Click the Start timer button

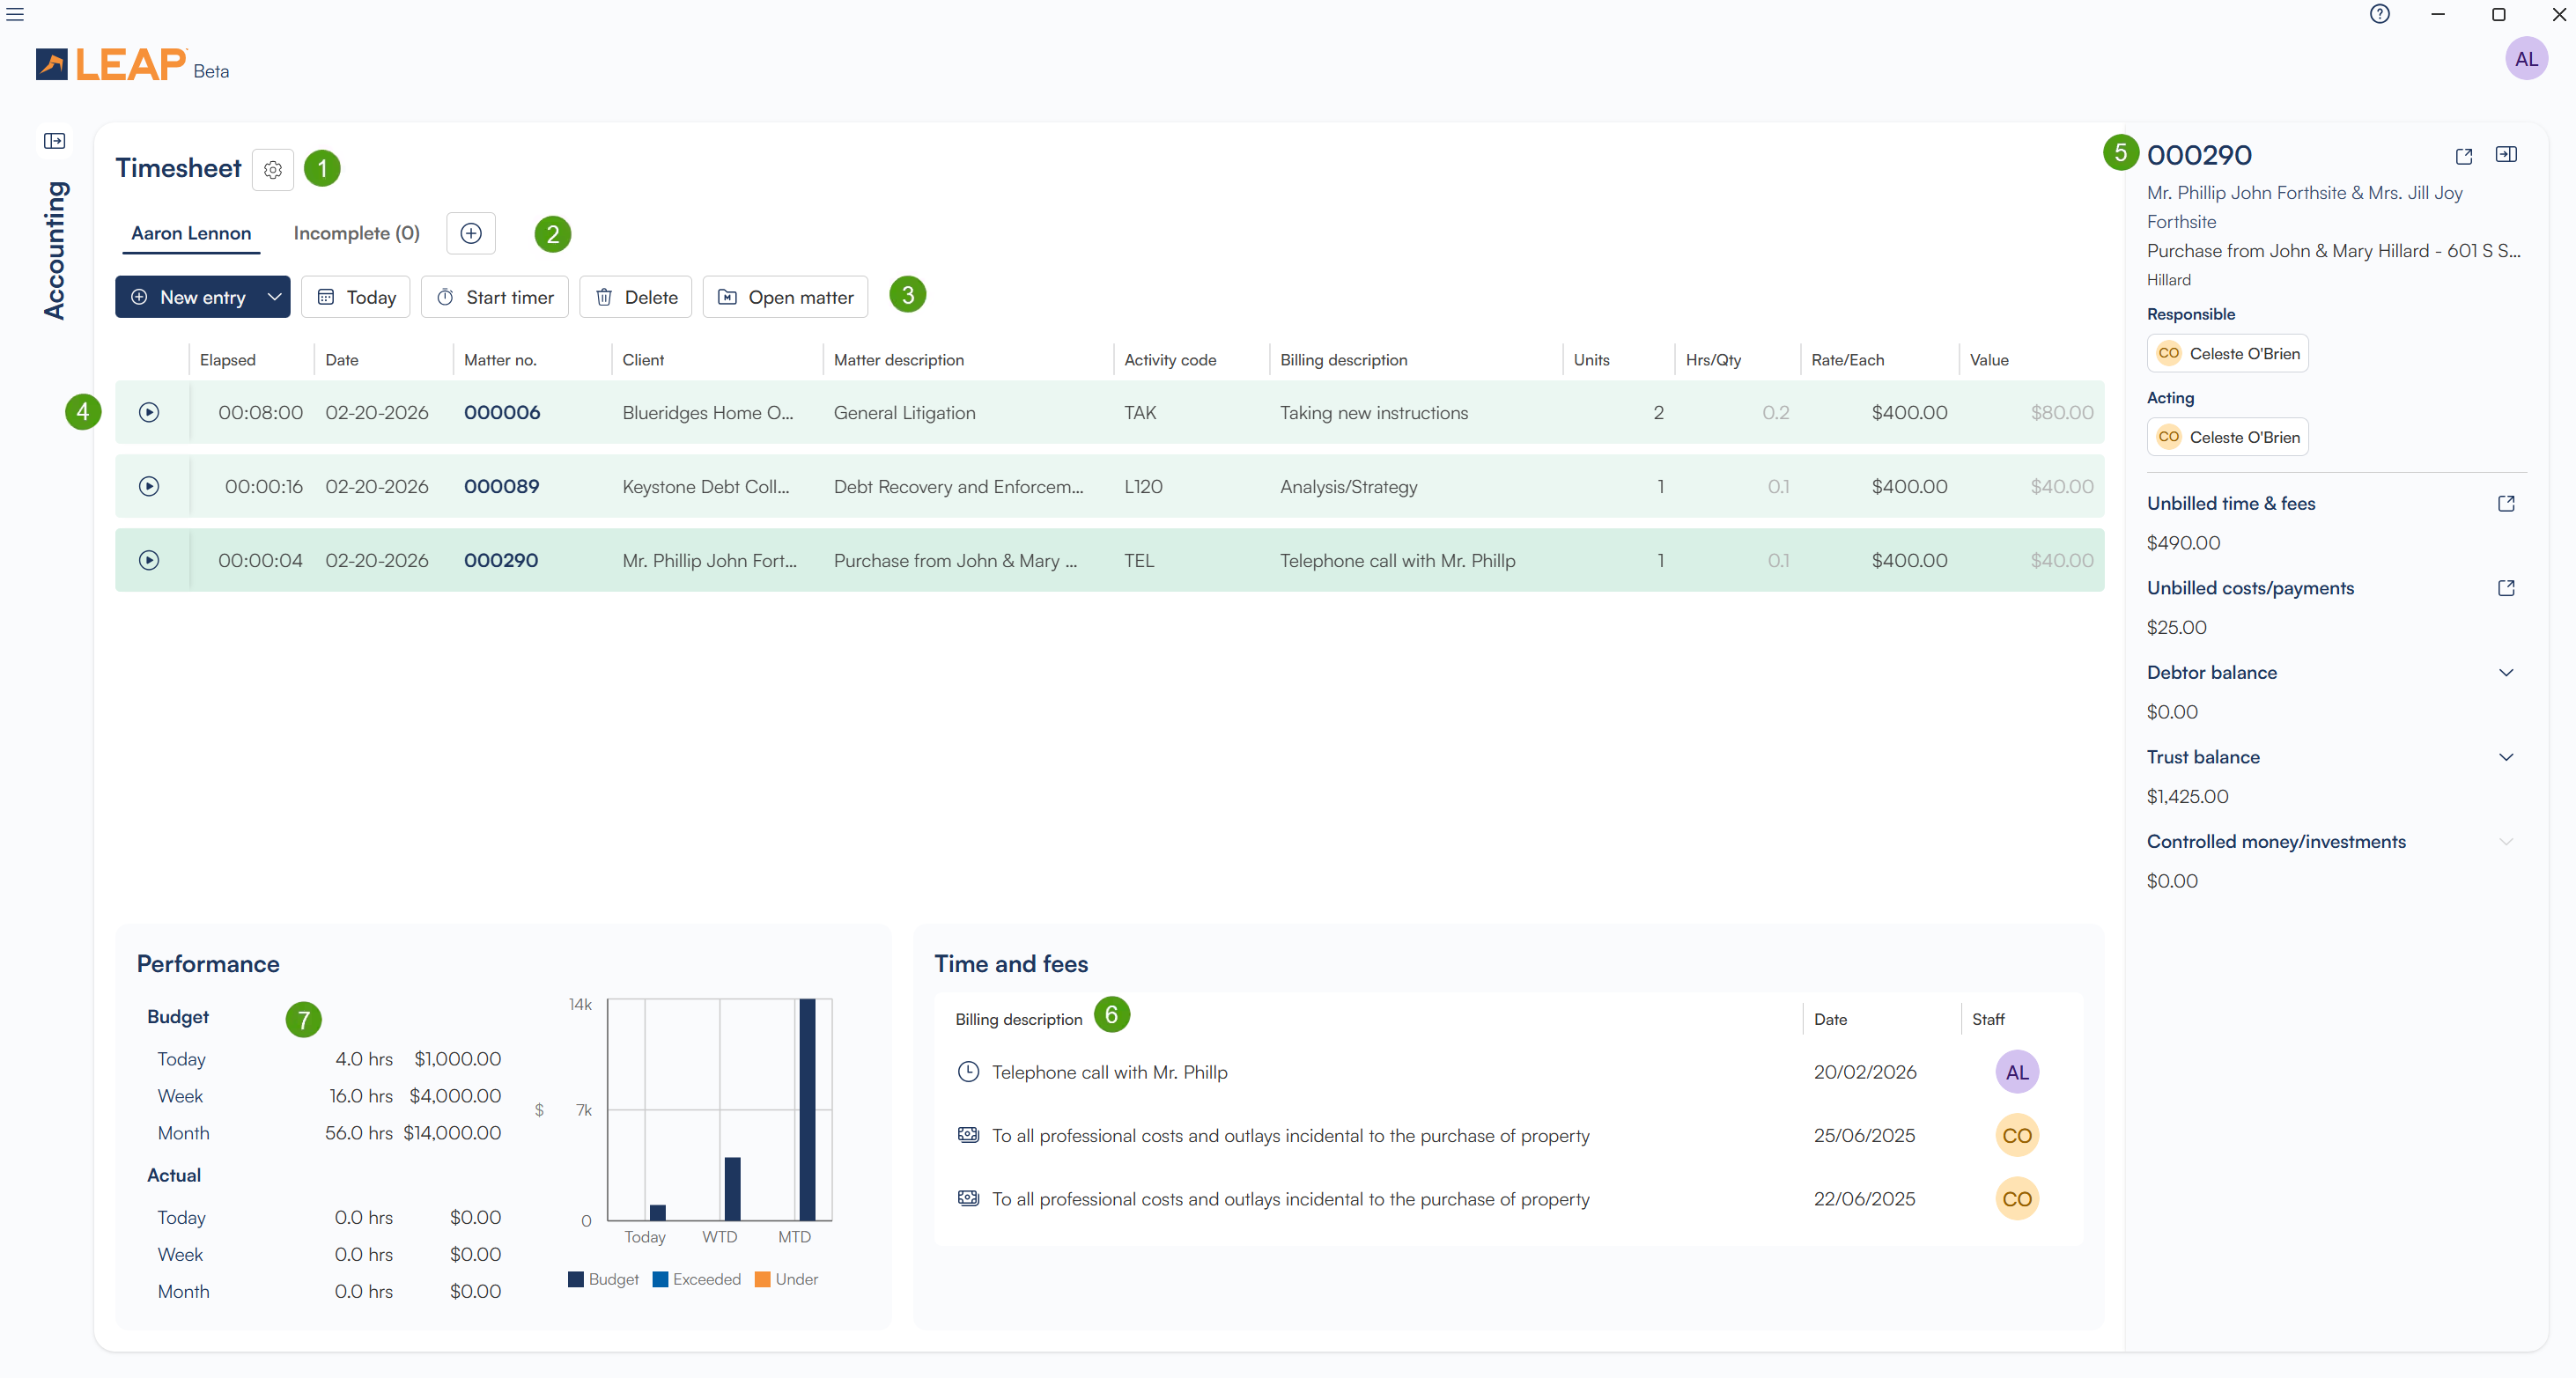(x=494, y=297)
